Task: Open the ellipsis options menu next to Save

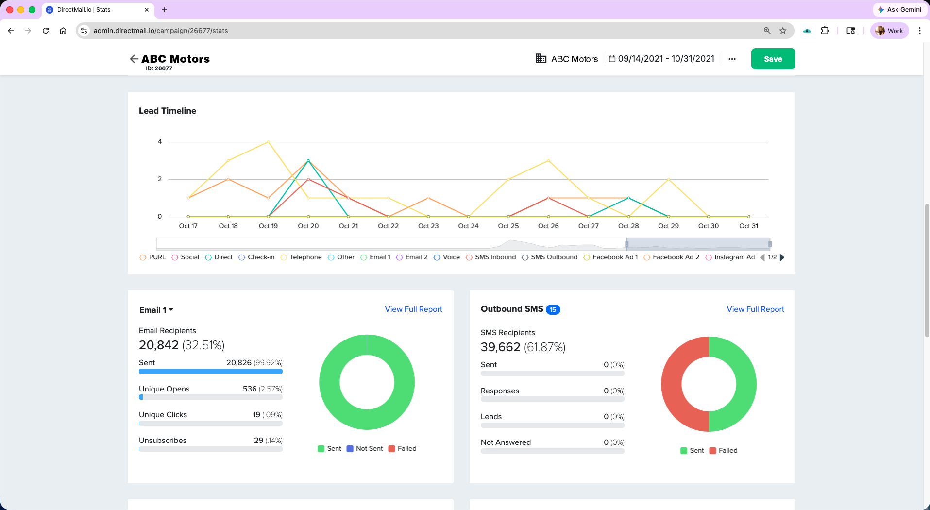Action: [x=731, y=59]
